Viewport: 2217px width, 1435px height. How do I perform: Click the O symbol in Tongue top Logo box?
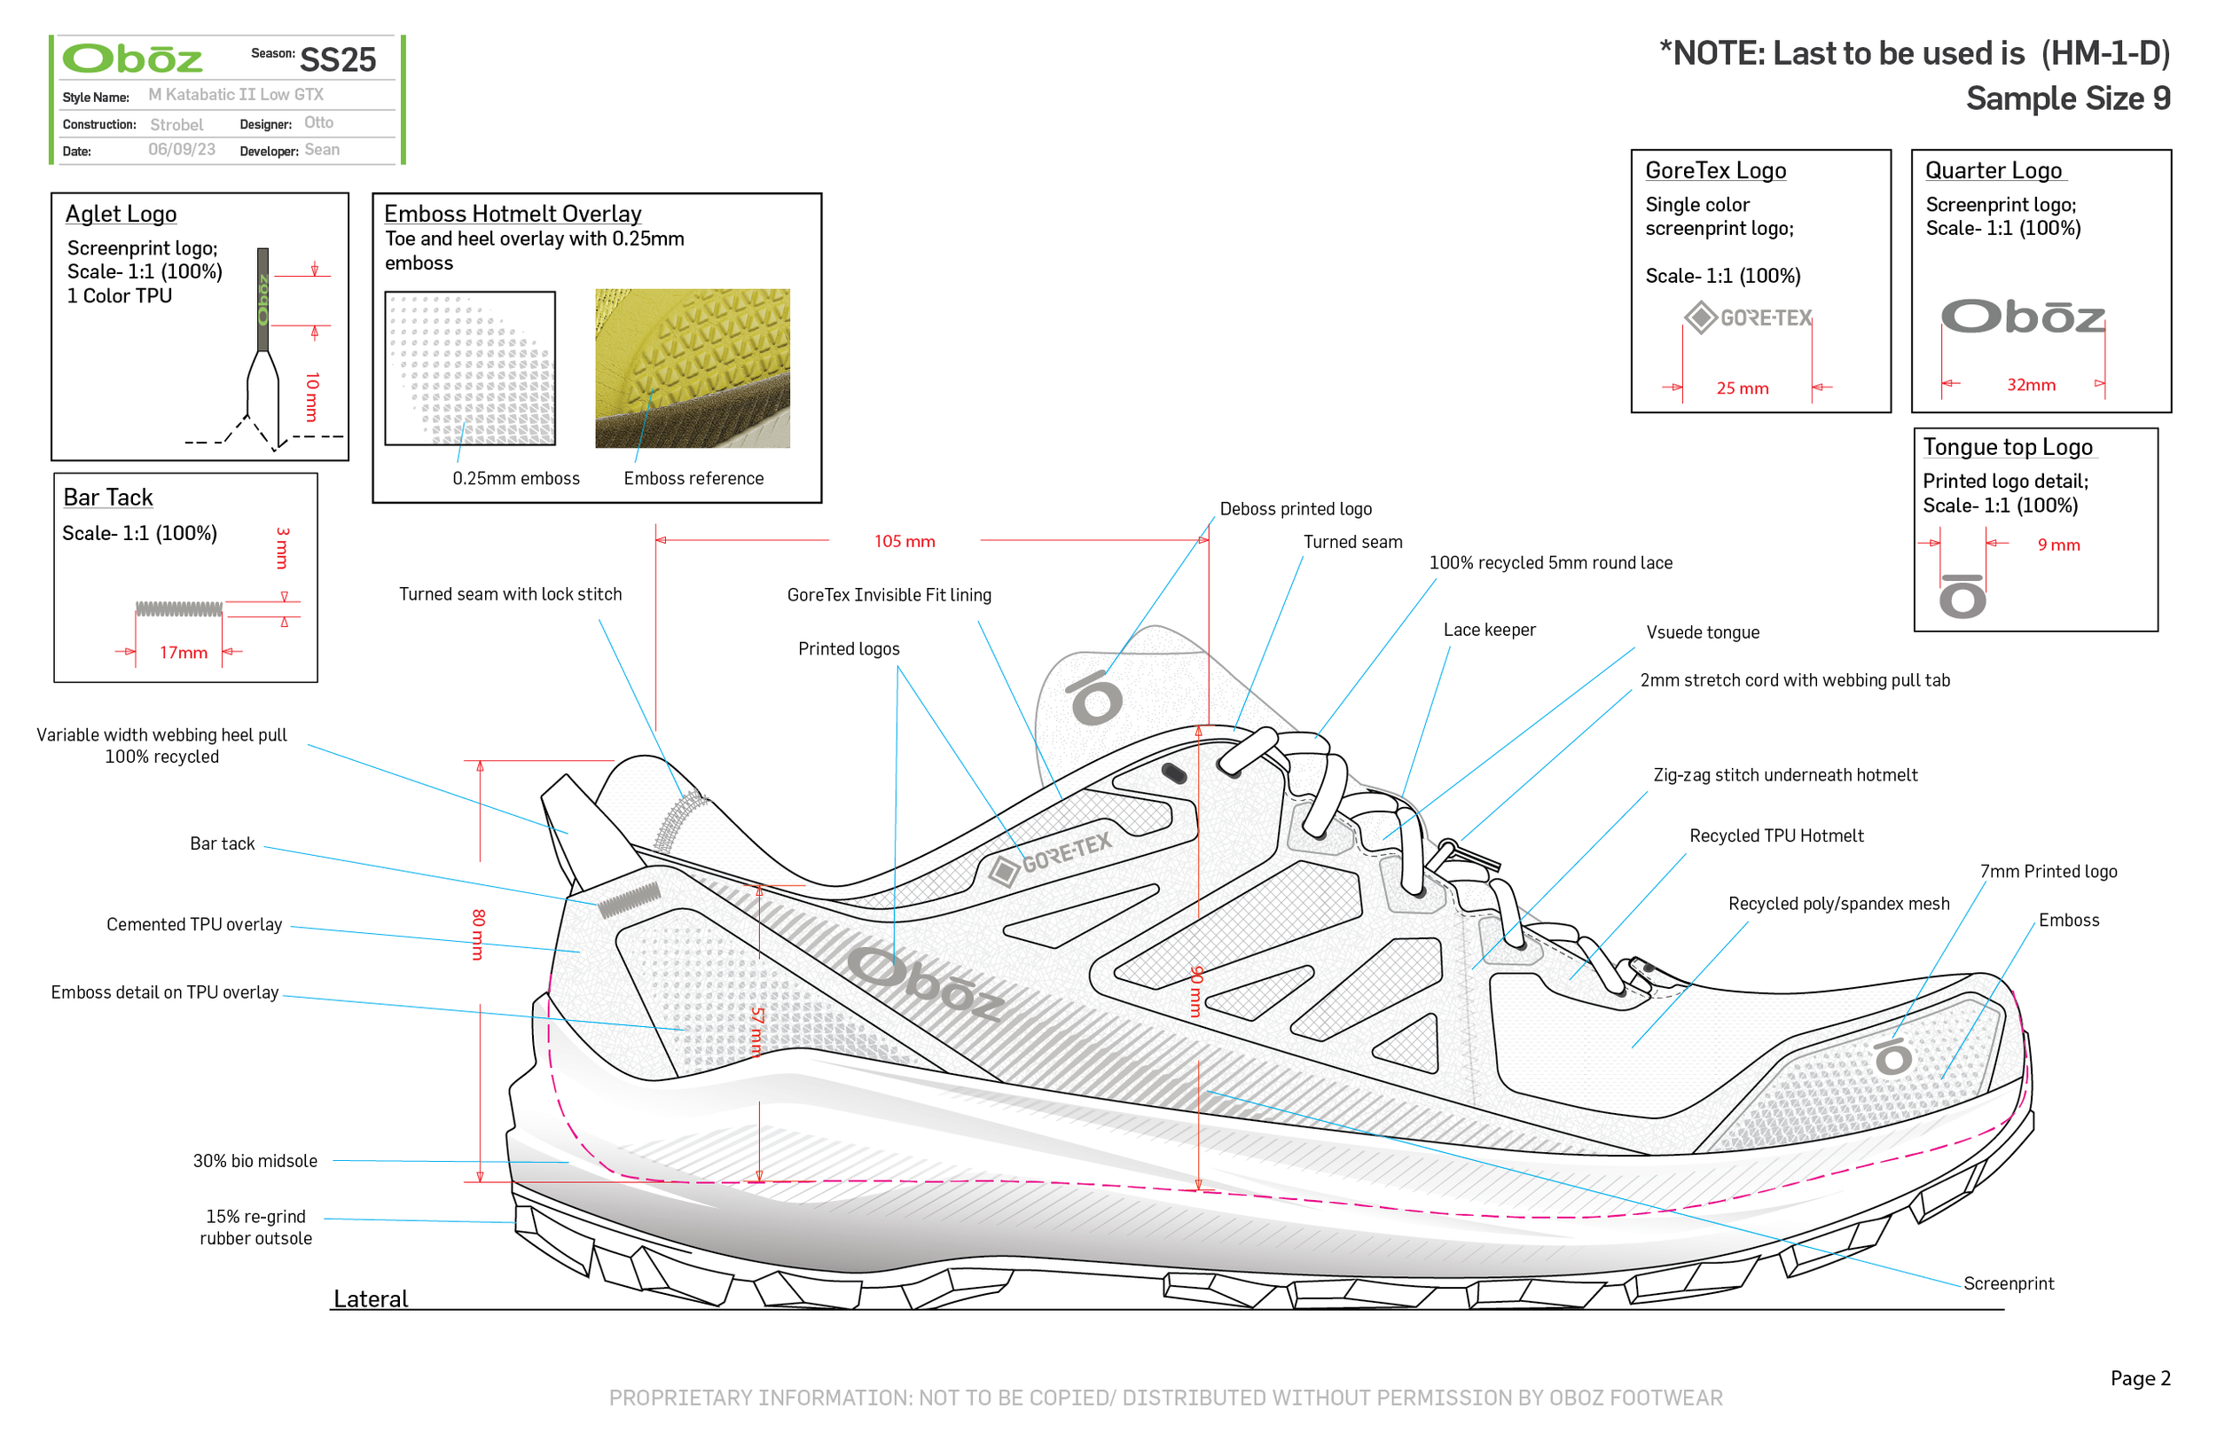click(x=1962, y=596)
